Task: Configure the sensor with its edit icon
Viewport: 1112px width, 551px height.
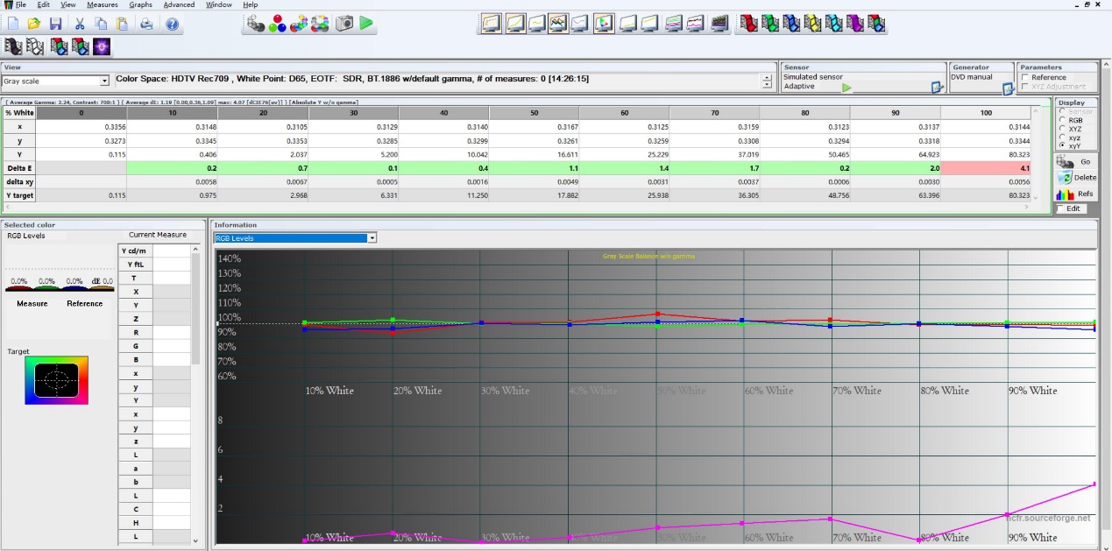Action: [x=937, y=87]
